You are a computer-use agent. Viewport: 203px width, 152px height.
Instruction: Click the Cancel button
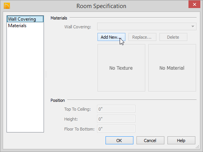point(150,141)
